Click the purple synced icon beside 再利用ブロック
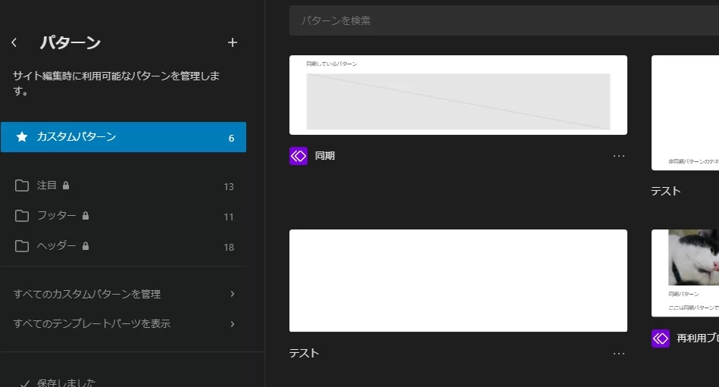Screen dimensions: 719x387 (x=661, y=339)
